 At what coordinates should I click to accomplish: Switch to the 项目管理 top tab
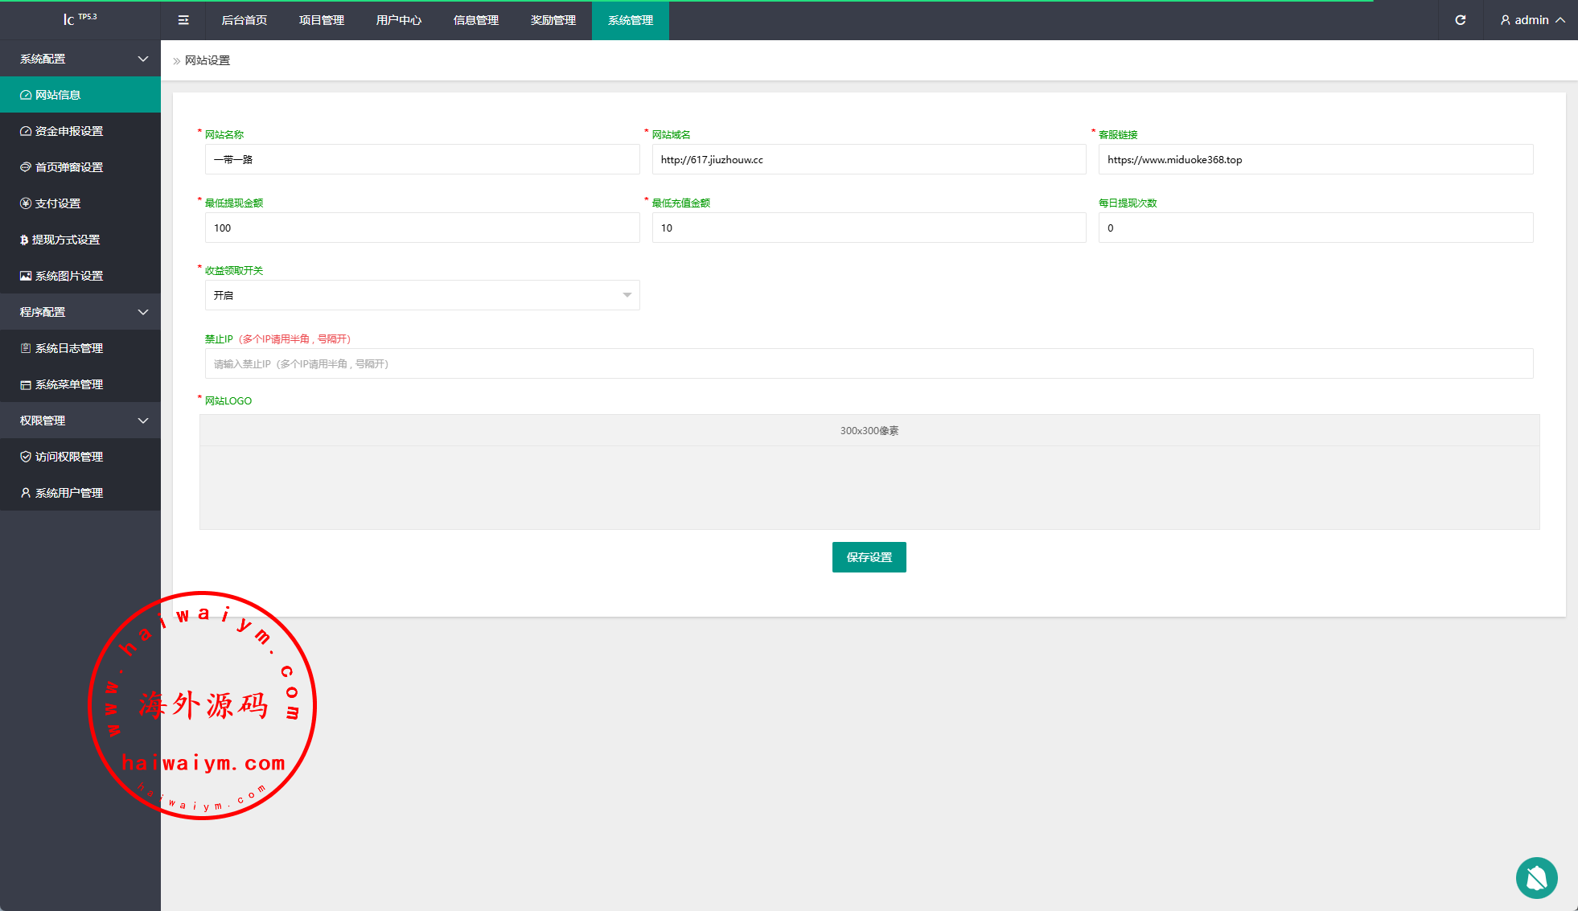click(322, 20)
